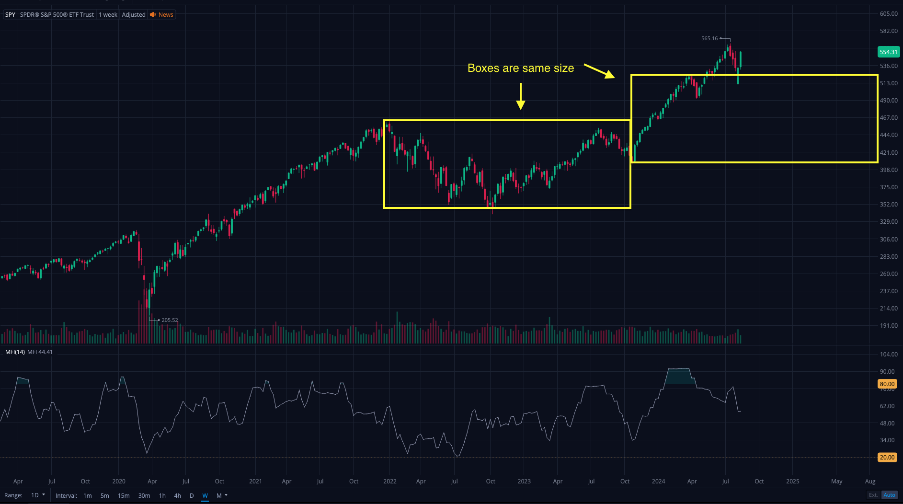The image size is (903, 504).
Task: Select the 1m interval
Action: click(87, 495)
